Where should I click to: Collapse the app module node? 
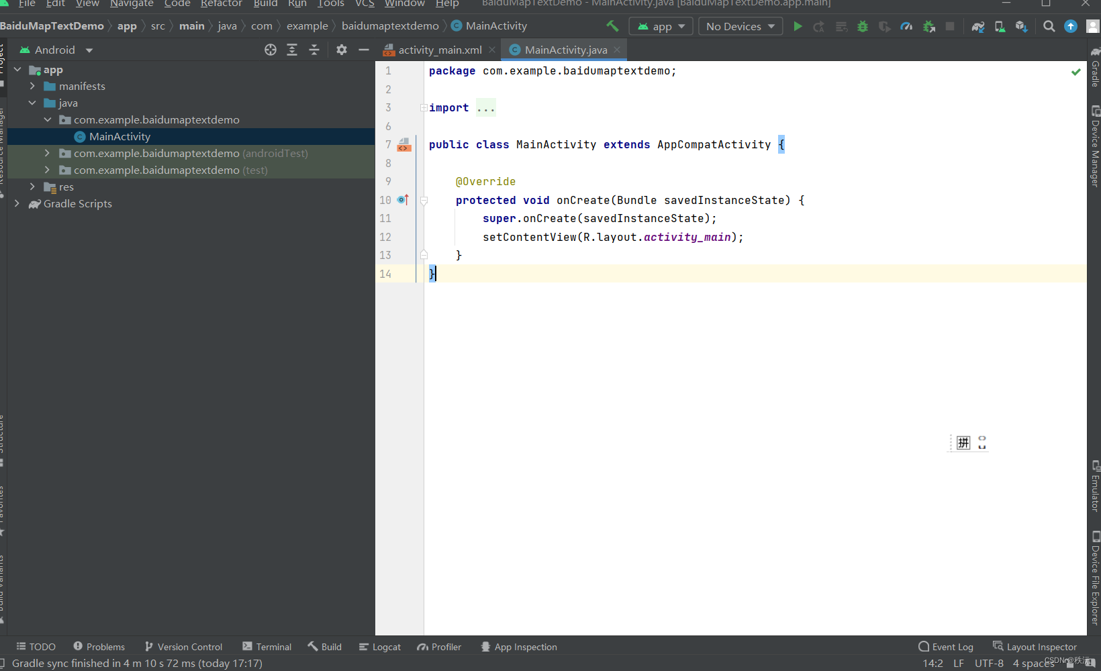pyautogui.click(x=17, y=70)
